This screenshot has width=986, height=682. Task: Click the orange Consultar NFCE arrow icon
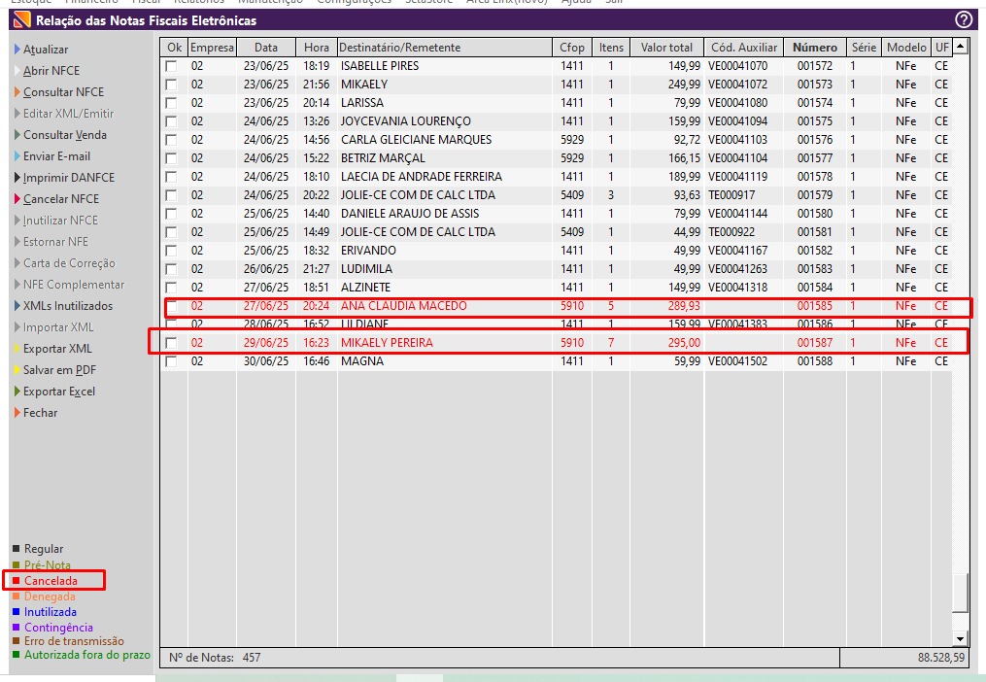(x=17, y=92)
